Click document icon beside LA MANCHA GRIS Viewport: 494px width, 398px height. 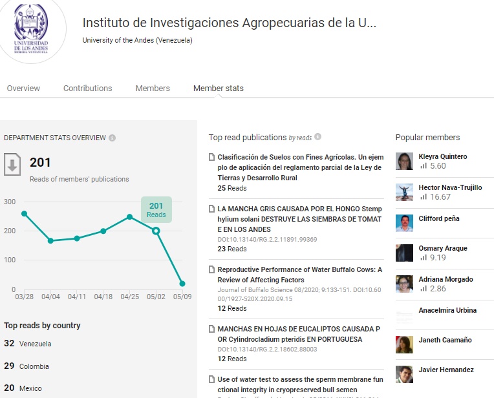(211, 209)
